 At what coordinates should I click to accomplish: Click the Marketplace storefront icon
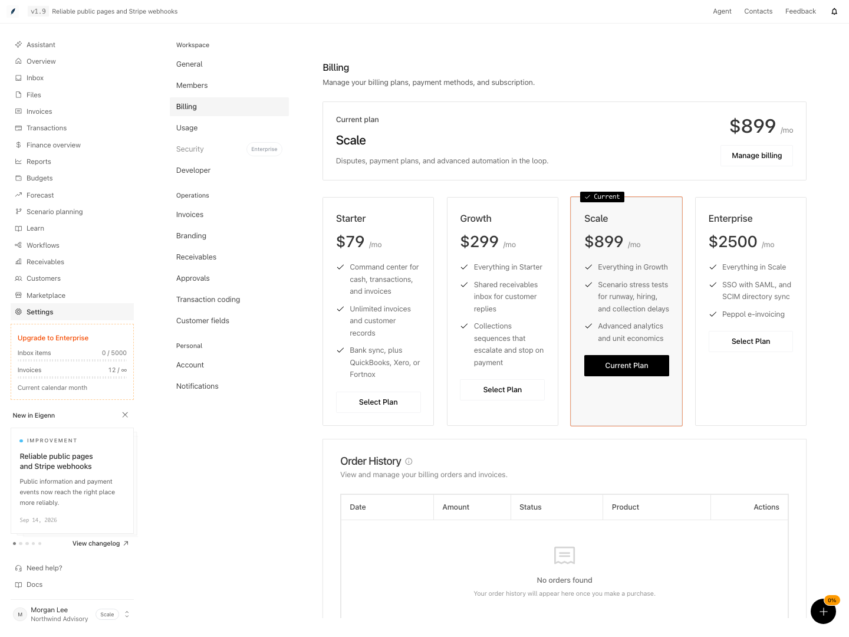coord(18,295)
